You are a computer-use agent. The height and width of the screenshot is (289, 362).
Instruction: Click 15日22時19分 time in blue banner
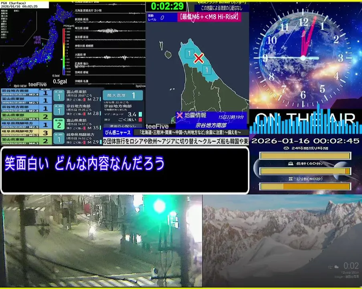231,117
